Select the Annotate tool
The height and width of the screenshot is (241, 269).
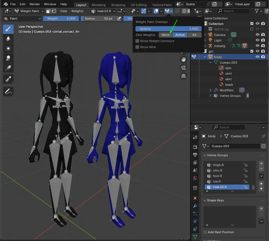click(8, 91)
